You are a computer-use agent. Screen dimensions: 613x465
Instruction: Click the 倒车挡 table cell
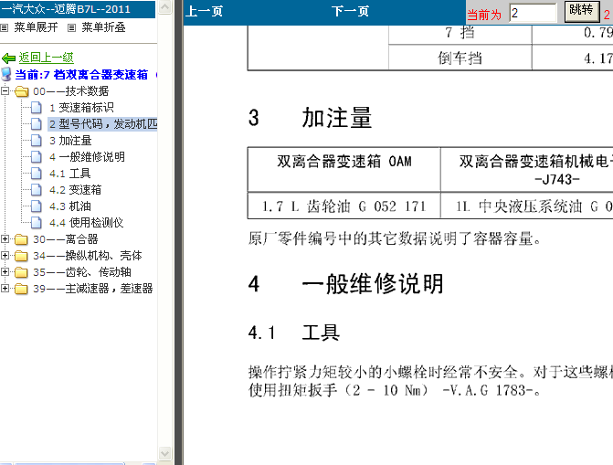[460, 58]
